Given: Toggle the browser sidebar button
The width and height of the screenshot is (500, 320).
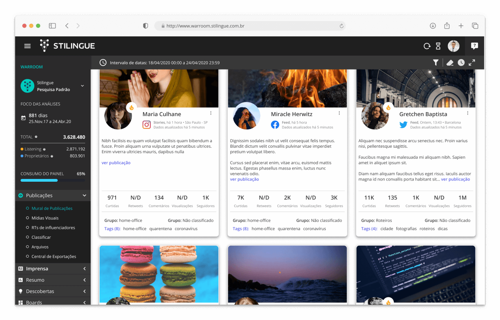Looking at the screenshot, I should click(x=52, y=26).
